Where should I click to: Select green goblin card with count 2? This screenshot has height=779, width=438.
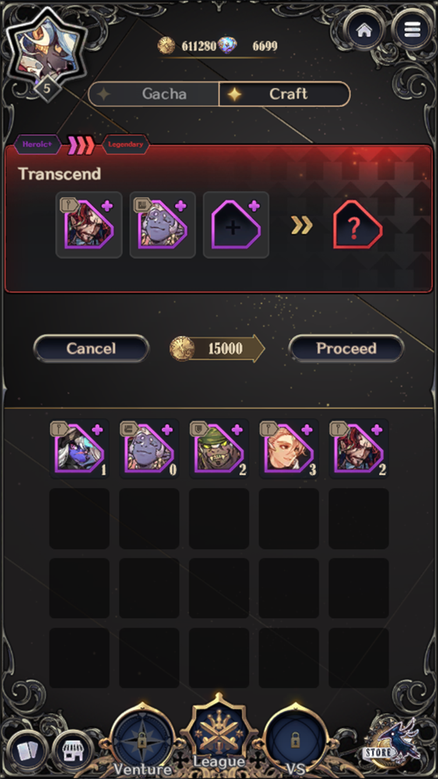(219, 449)
